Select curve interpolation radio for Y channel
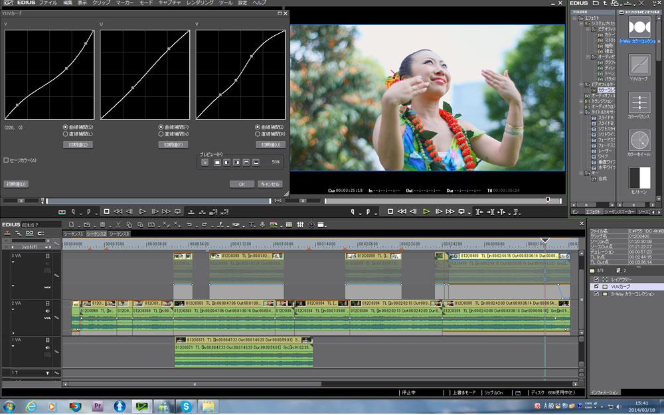 click(65, 127)
